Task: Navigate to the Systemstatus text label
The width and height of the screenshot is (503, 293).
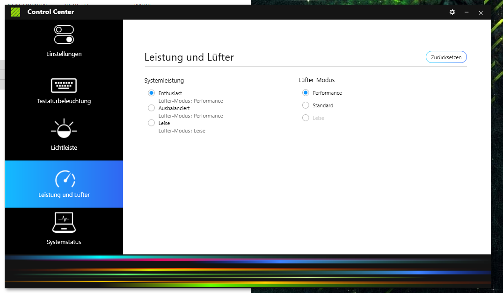Action: coord(64,242)
